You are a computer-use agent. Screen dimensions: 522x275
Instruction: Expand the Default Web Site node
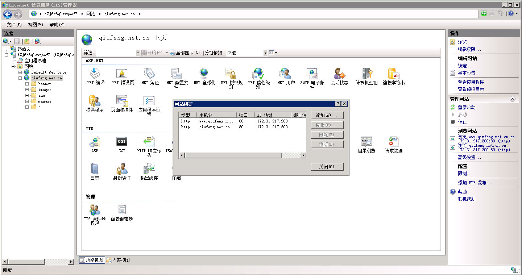[20, 72]
